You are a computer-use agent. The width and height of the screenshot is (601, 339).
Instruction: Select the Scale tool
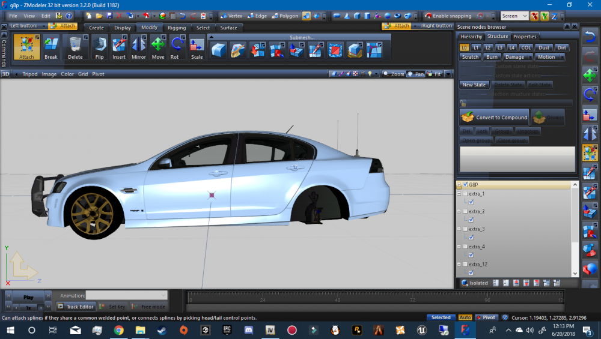[x=197, y=47]
